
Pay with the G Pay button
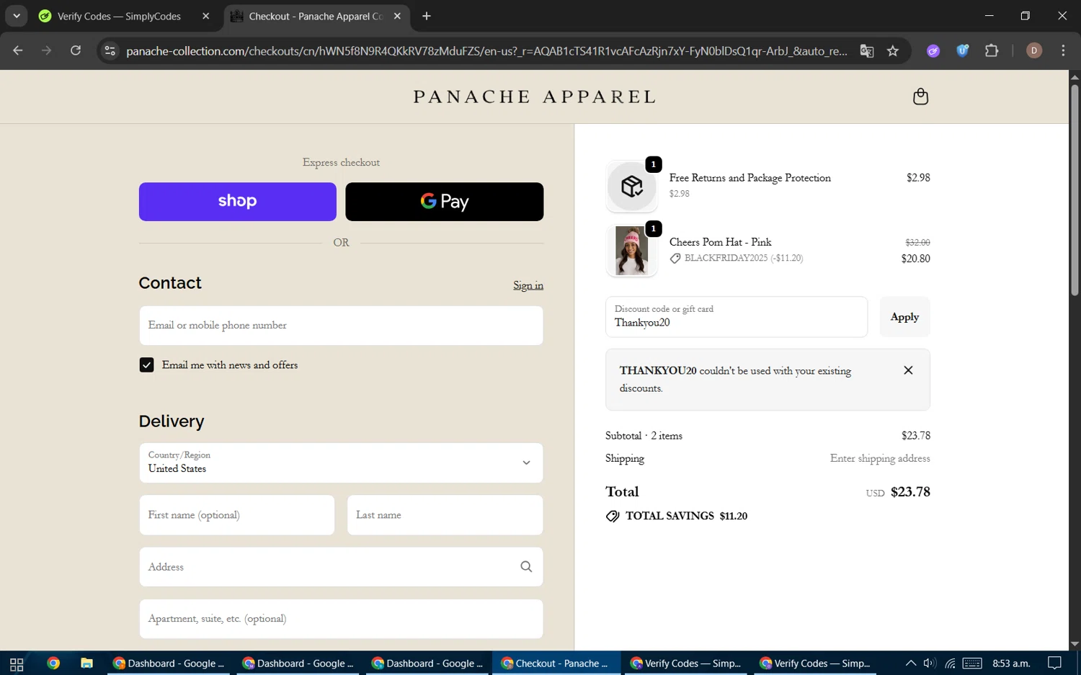(444, 202)
